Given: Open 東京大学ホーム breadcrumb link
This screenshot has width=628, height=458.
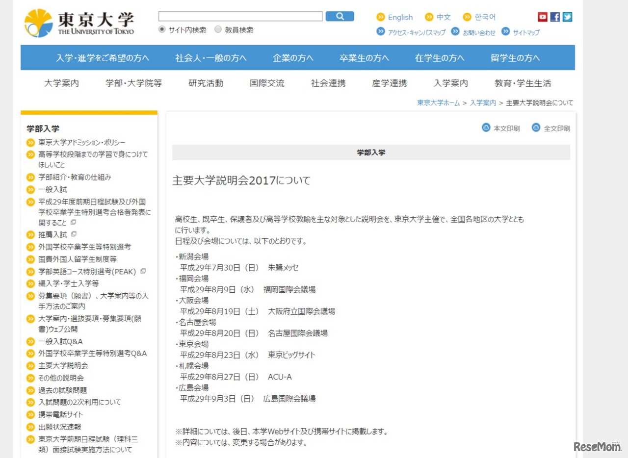Looking at the screenshot, I should 438,103.
